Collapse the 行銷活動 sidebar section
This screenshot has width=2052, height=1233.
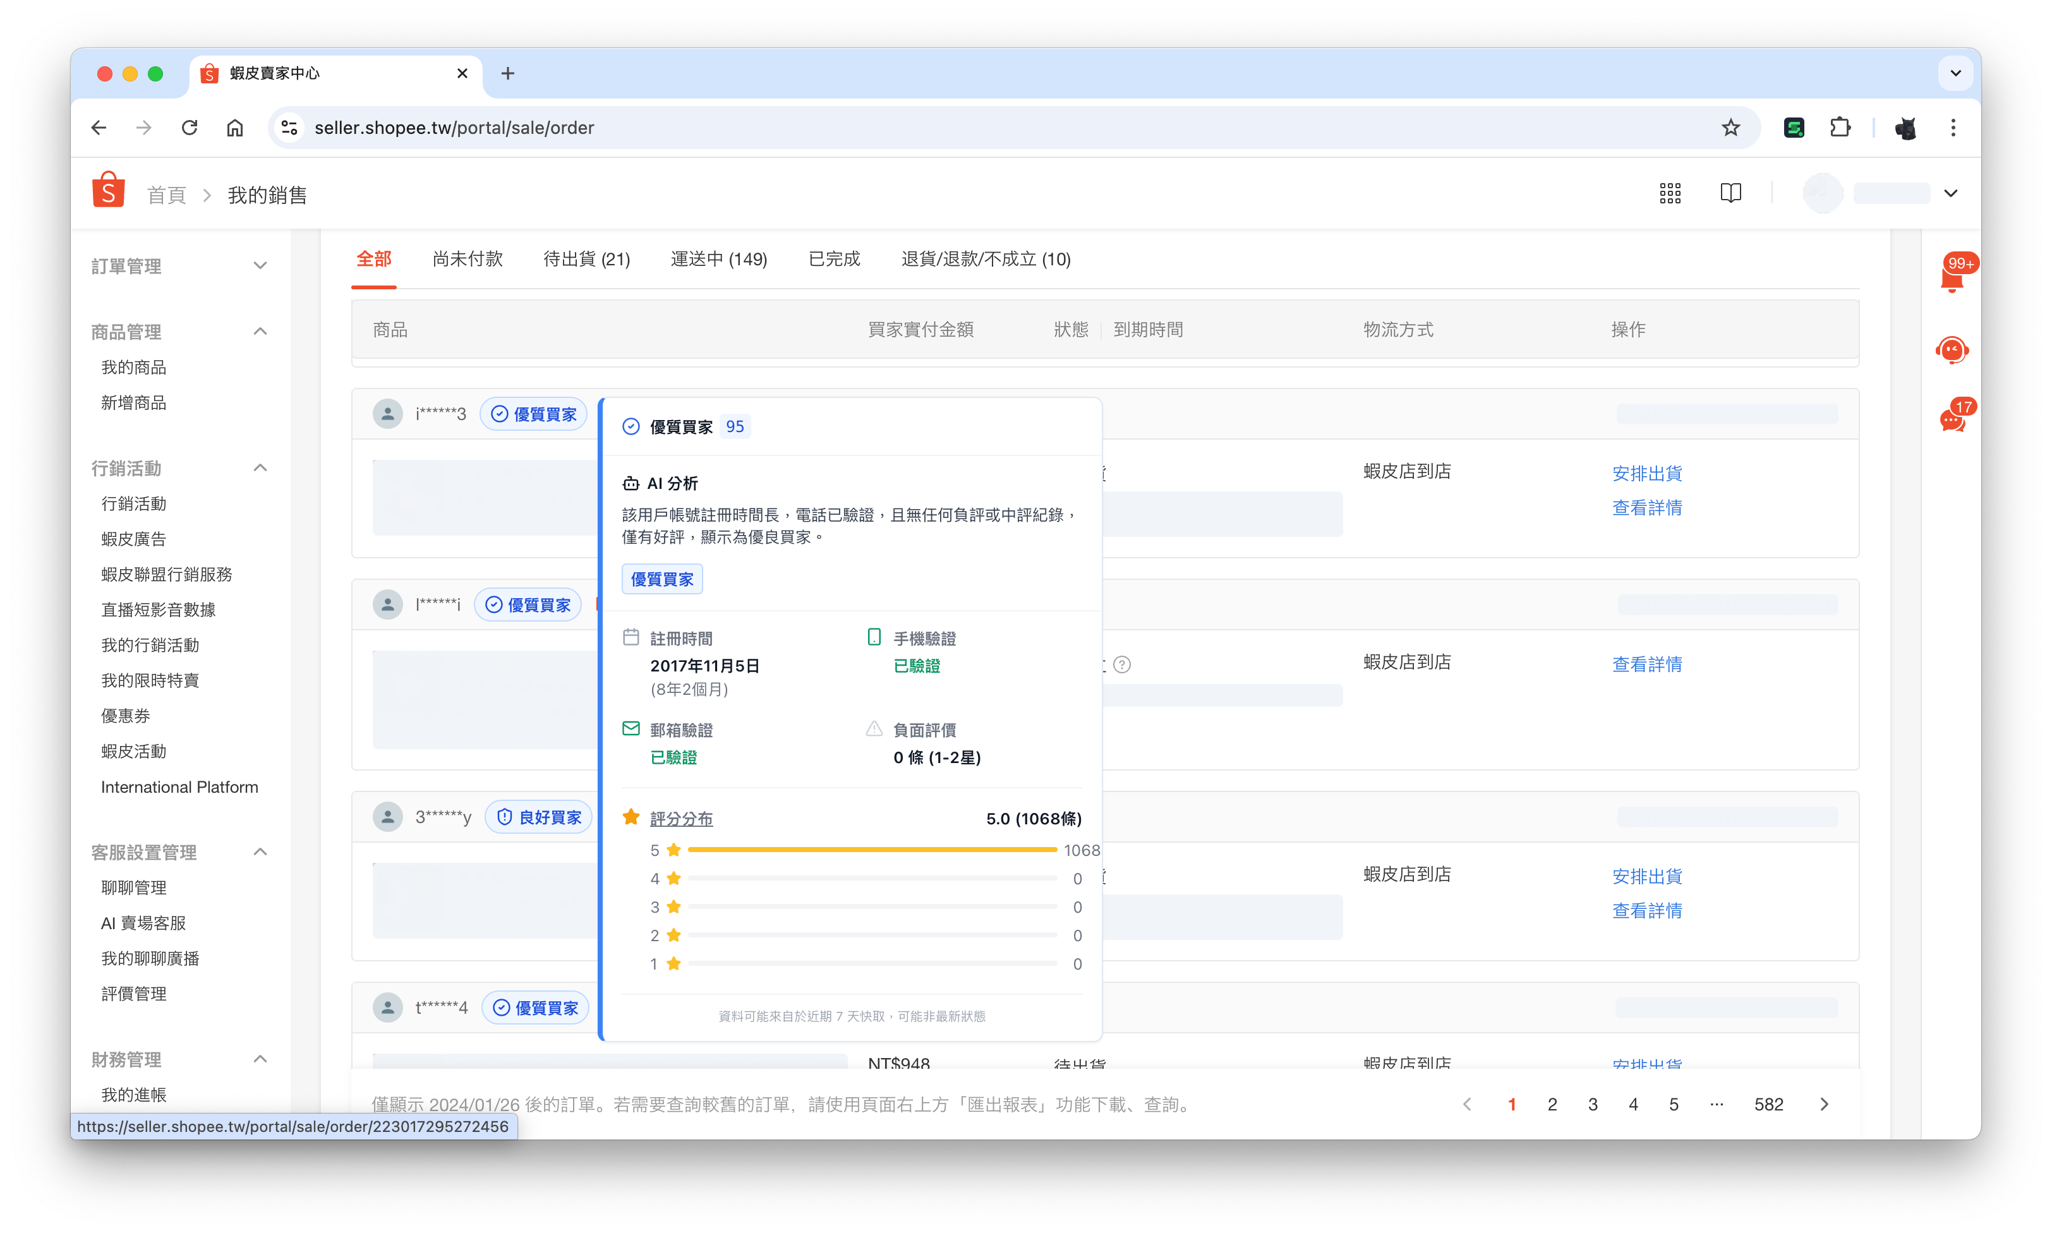[260, 468]
